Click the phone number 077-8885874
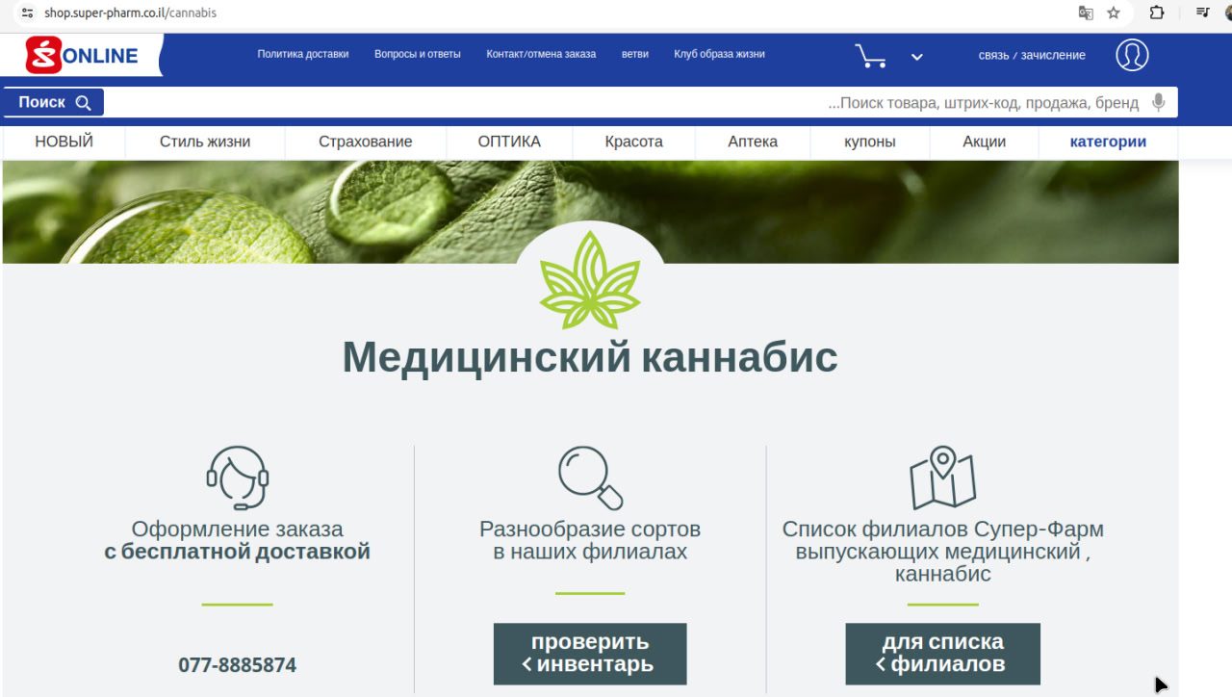1232x697 pixels. [x=238, y=665]
